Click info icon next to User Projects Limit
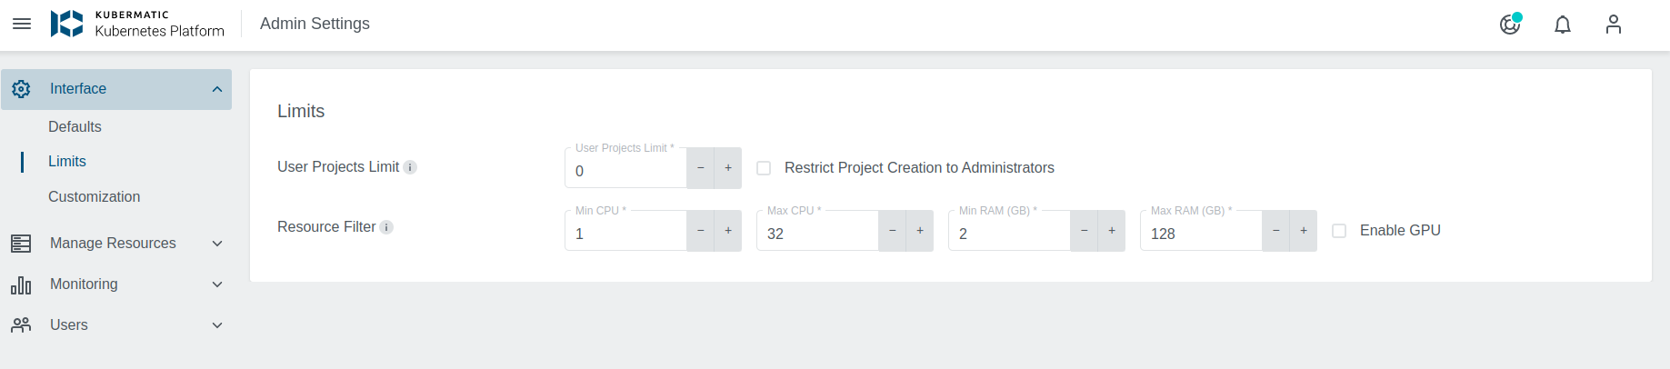Image resolution: width=1670 pixels, height=369 pixels. 410,167
